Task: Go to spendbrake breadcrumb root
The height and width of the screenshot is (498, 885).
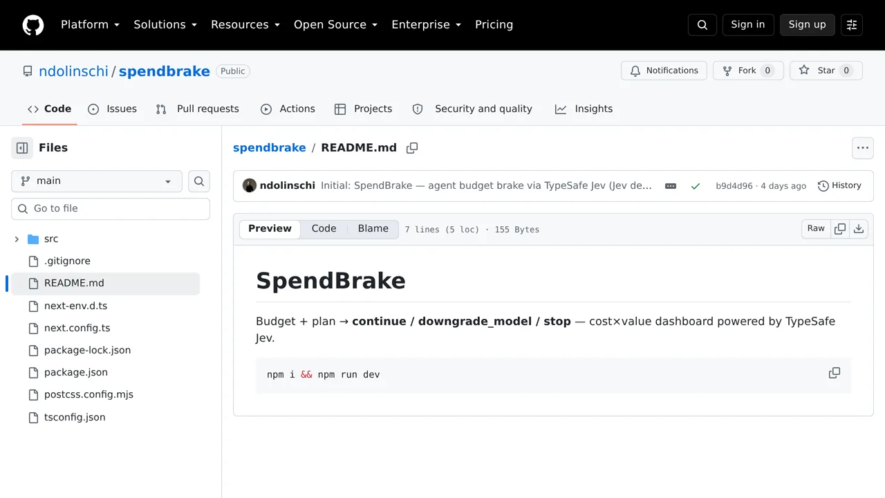Action: (x=270, y=148)
